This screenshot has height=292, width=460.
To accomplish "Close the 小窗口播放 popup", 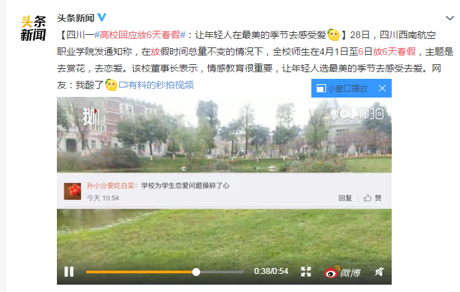I will point(382,88).
